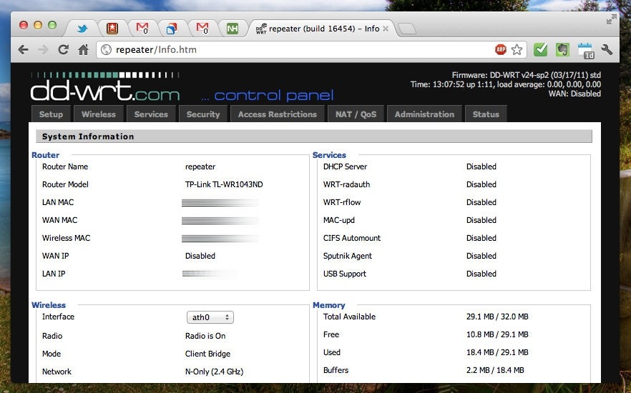
Task: Click the Adblock Plus ABP icon
Action: pos(501,50)
